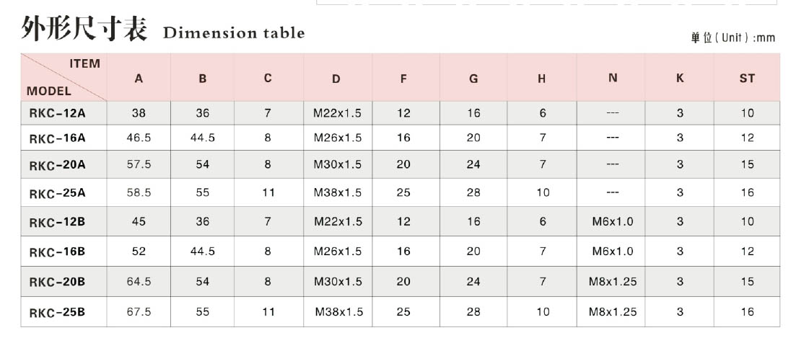Screen dimensions: 796x338
Task: Select the RKC-16A model cell
Action: click(x=57, y=138)
